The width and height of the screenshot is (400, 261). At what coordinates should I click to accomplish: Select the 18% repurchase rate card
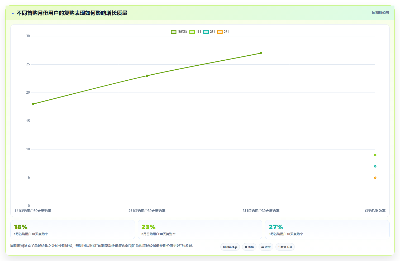click(73, 230)
